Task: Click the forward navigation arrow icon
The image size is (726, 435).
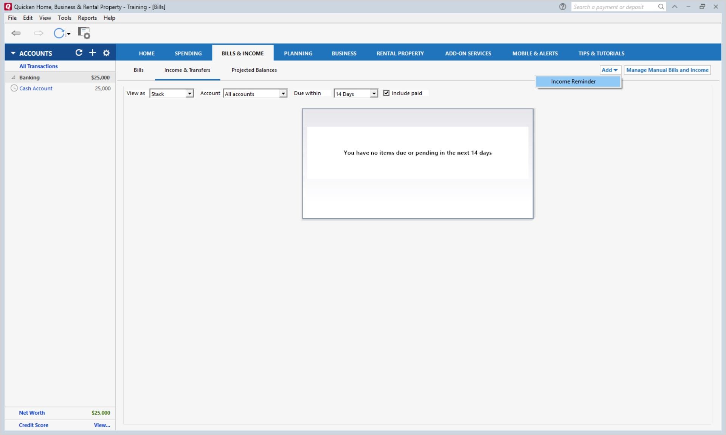Action: pos(38,33)
